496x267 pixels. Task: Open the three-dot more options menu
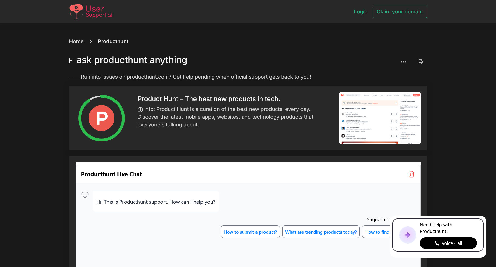(x=404, y=62)
